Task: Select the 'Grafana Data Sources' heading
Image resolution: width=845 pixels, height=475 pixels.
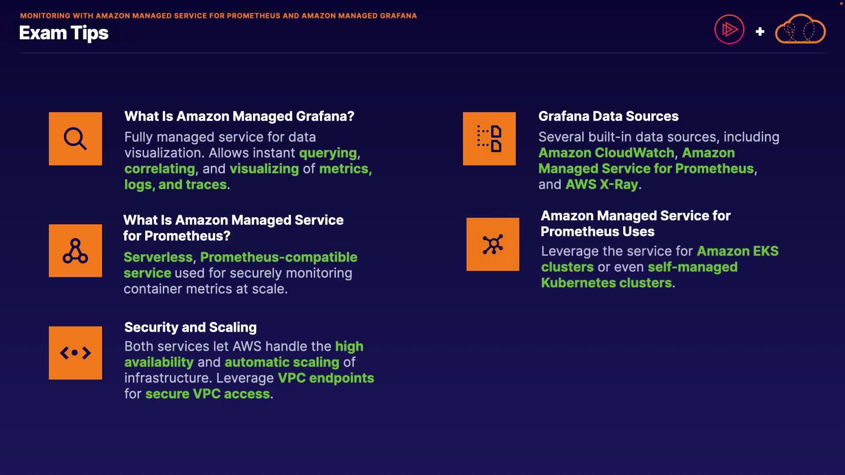Action: tap(608, 116)
